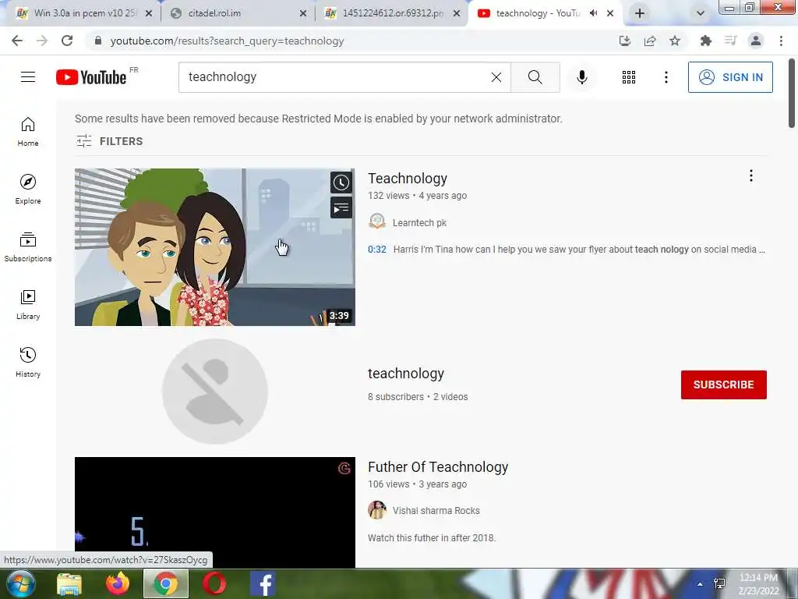
Task: Jump to 0:32 timestamp in Teachnology video
Action: coord(377,249)
